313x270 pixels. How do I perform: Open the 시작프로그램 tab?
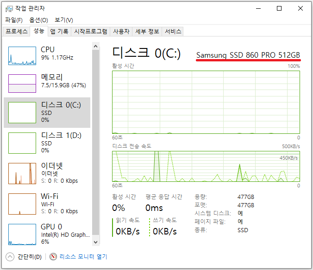click(x=91, y=31)
